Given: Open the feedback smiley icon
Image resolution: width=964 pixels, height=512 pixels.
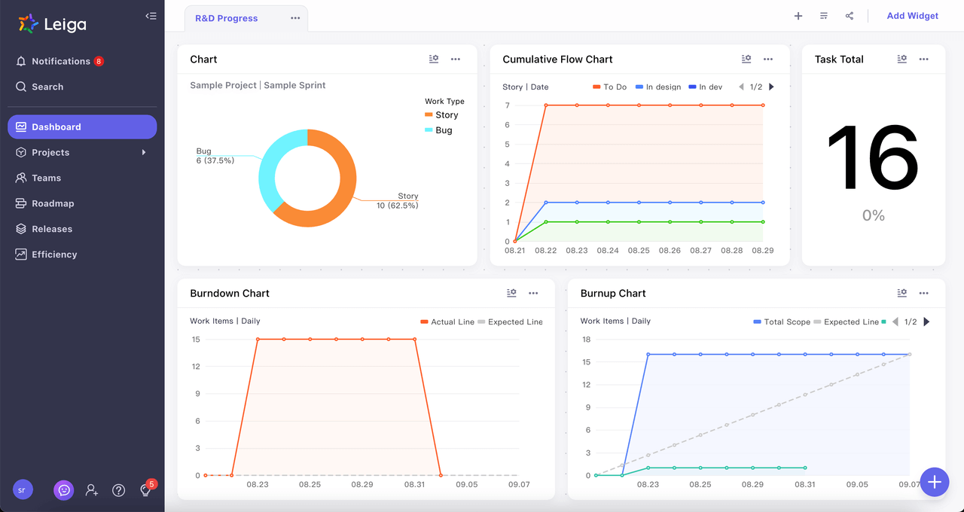Looking at the screenshot, I should [x=64, y=490].
